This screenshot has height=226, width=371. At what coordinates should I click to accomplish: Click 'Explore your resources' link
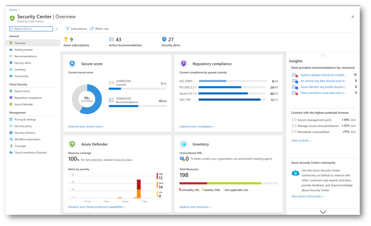[x=195, y=207]
